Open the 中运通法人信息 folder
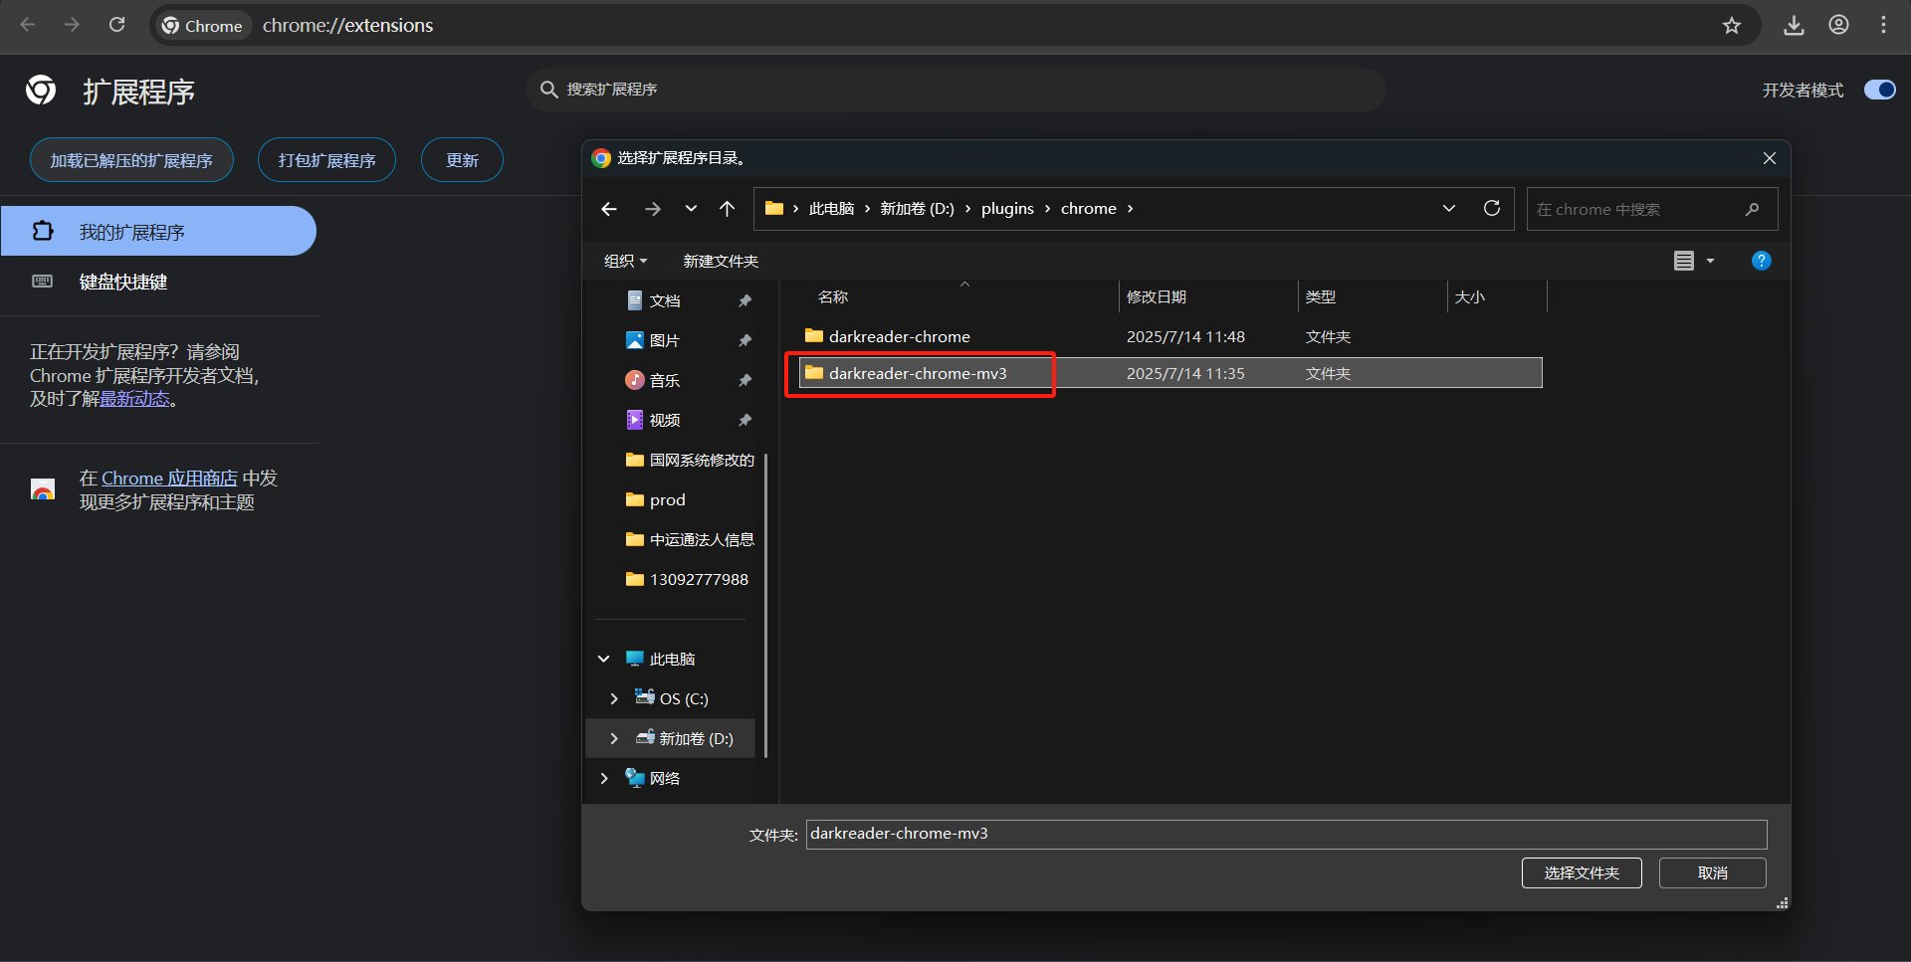 (690, 539)
